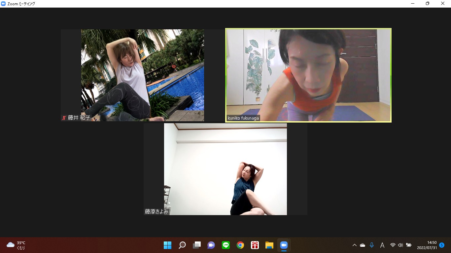Screen dimensions: 451x253
Task: Minimize the Zoom meeting window
Action: click(x=413, y=4)
